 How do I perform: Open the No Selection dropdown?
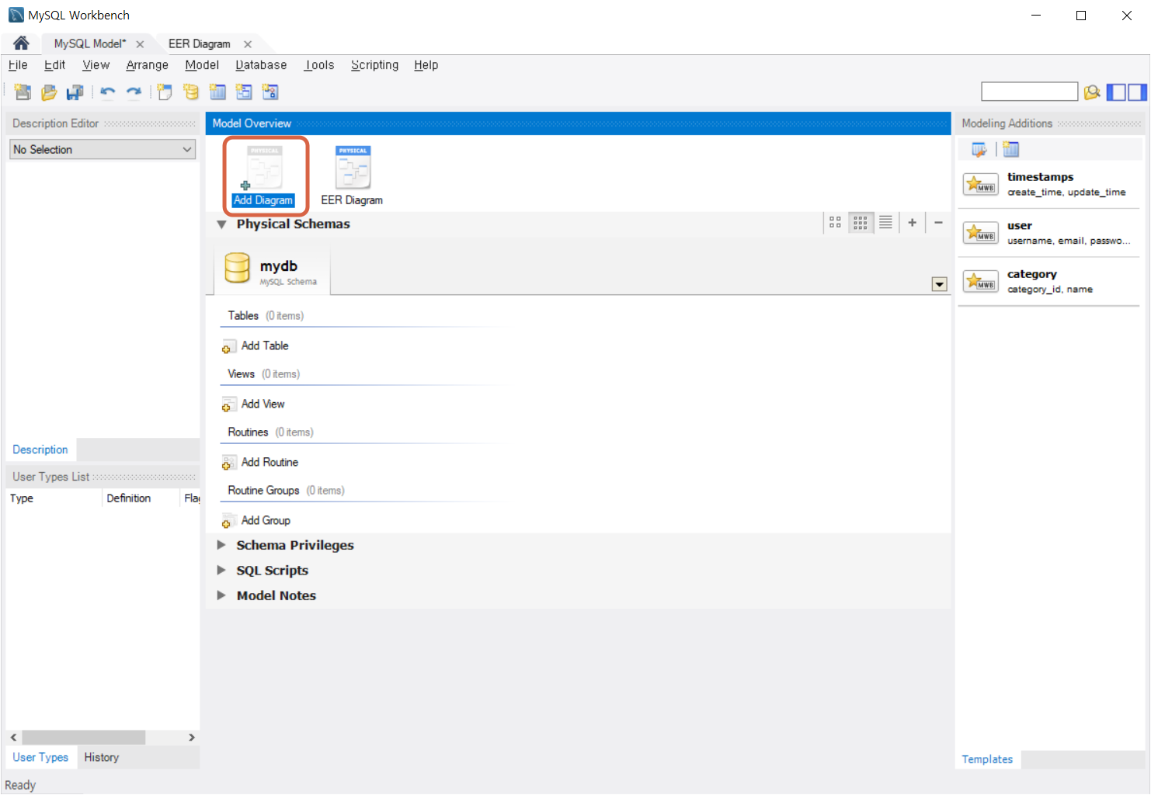103,149
